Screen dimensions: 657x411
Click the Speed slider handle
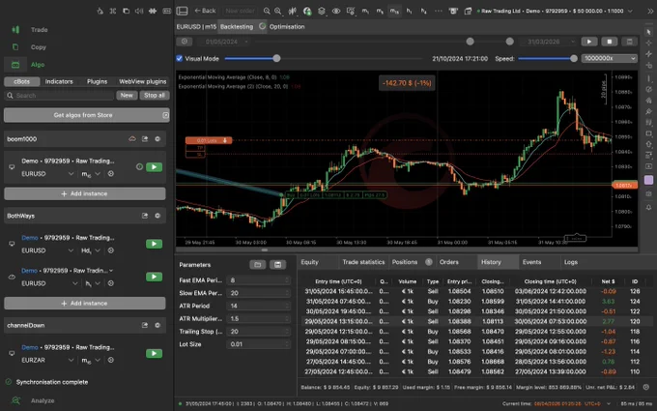click(574, 58)
